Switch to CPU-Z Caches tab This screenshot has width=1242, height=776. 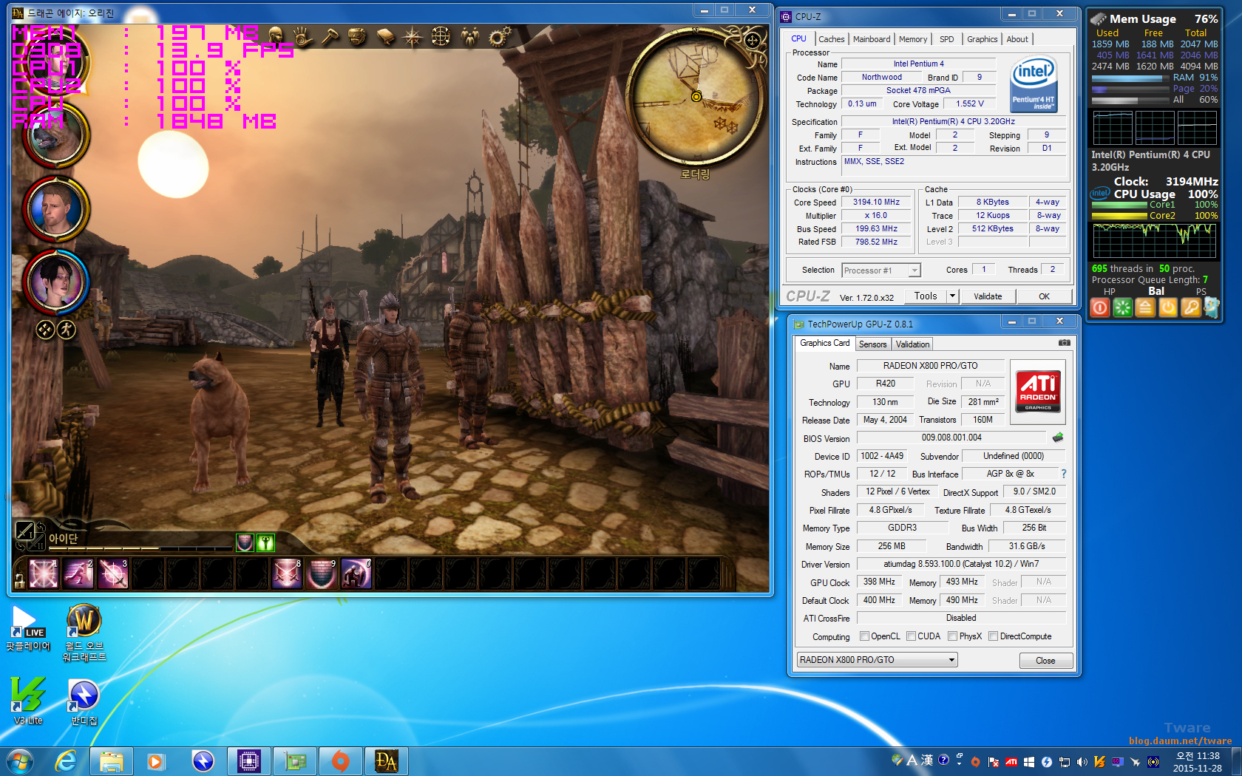point(831,39)
